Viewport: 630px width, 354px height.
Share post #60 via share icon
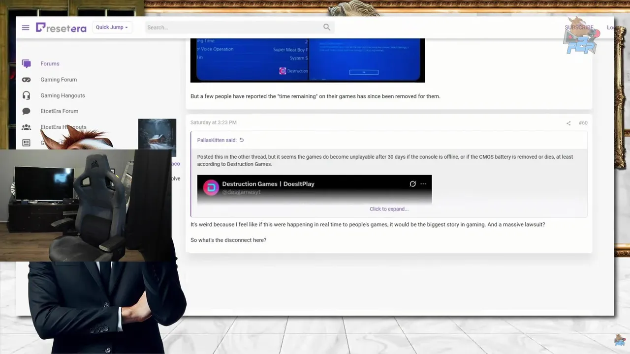pos(568,123)
